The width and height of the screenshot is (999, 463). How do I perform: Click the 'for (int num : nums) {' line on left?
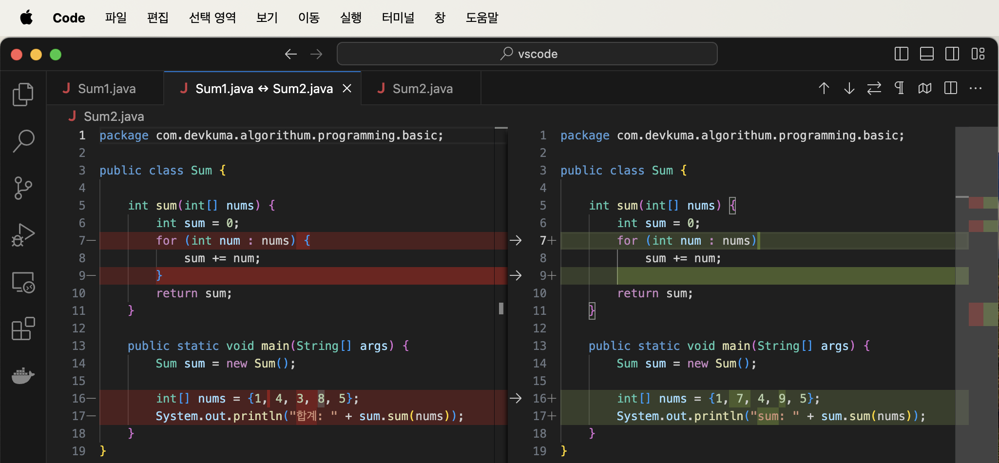click(233, 240)
